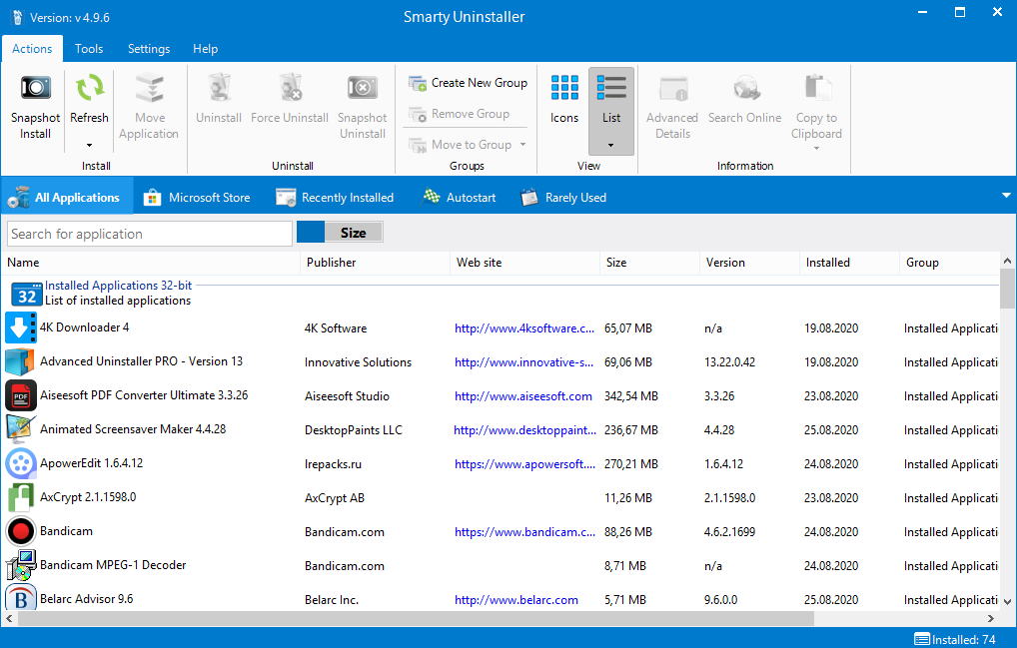This screenshot has height=648, width=1017.
Task: Open the innovative-s website link
Action: pyautogui.click(x=523, y=362)
